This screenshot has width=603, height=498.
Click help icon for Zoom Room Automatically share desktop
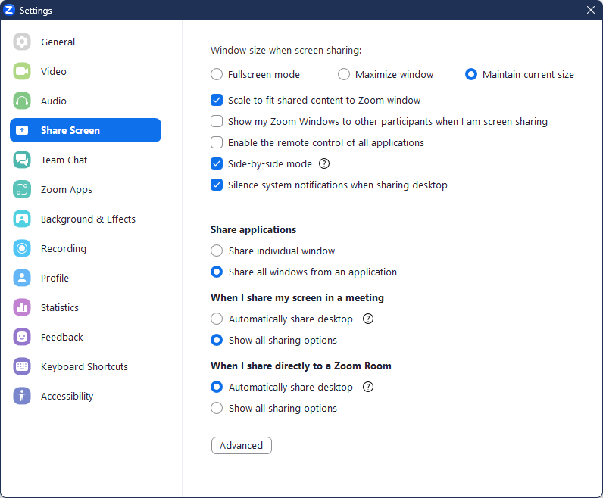point(368,387)
